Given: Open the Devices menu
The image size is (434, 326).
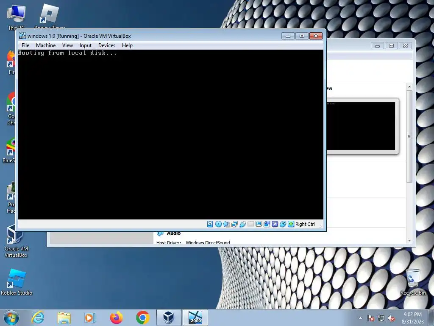Looking at the screenshot, I should pos(106,45).
